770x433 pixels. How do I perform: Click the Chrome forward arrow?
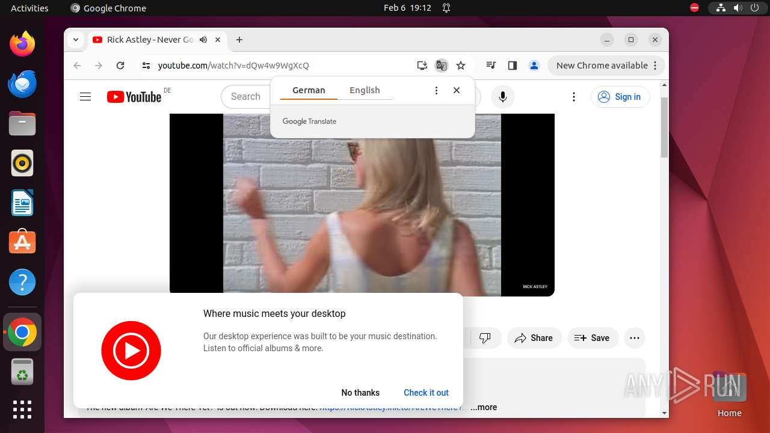[x=99, y=66]
